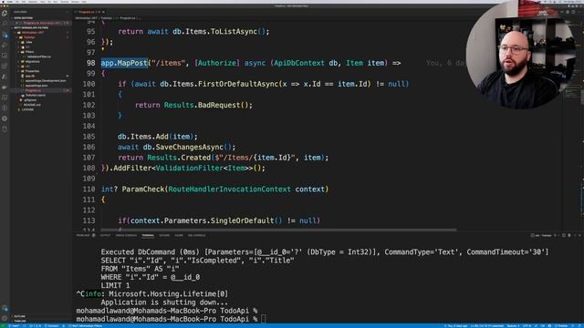Screen dimensions: 584x328
Task: Open the Manage gear icon at the activity bar bottom
Action: (5, 318)
